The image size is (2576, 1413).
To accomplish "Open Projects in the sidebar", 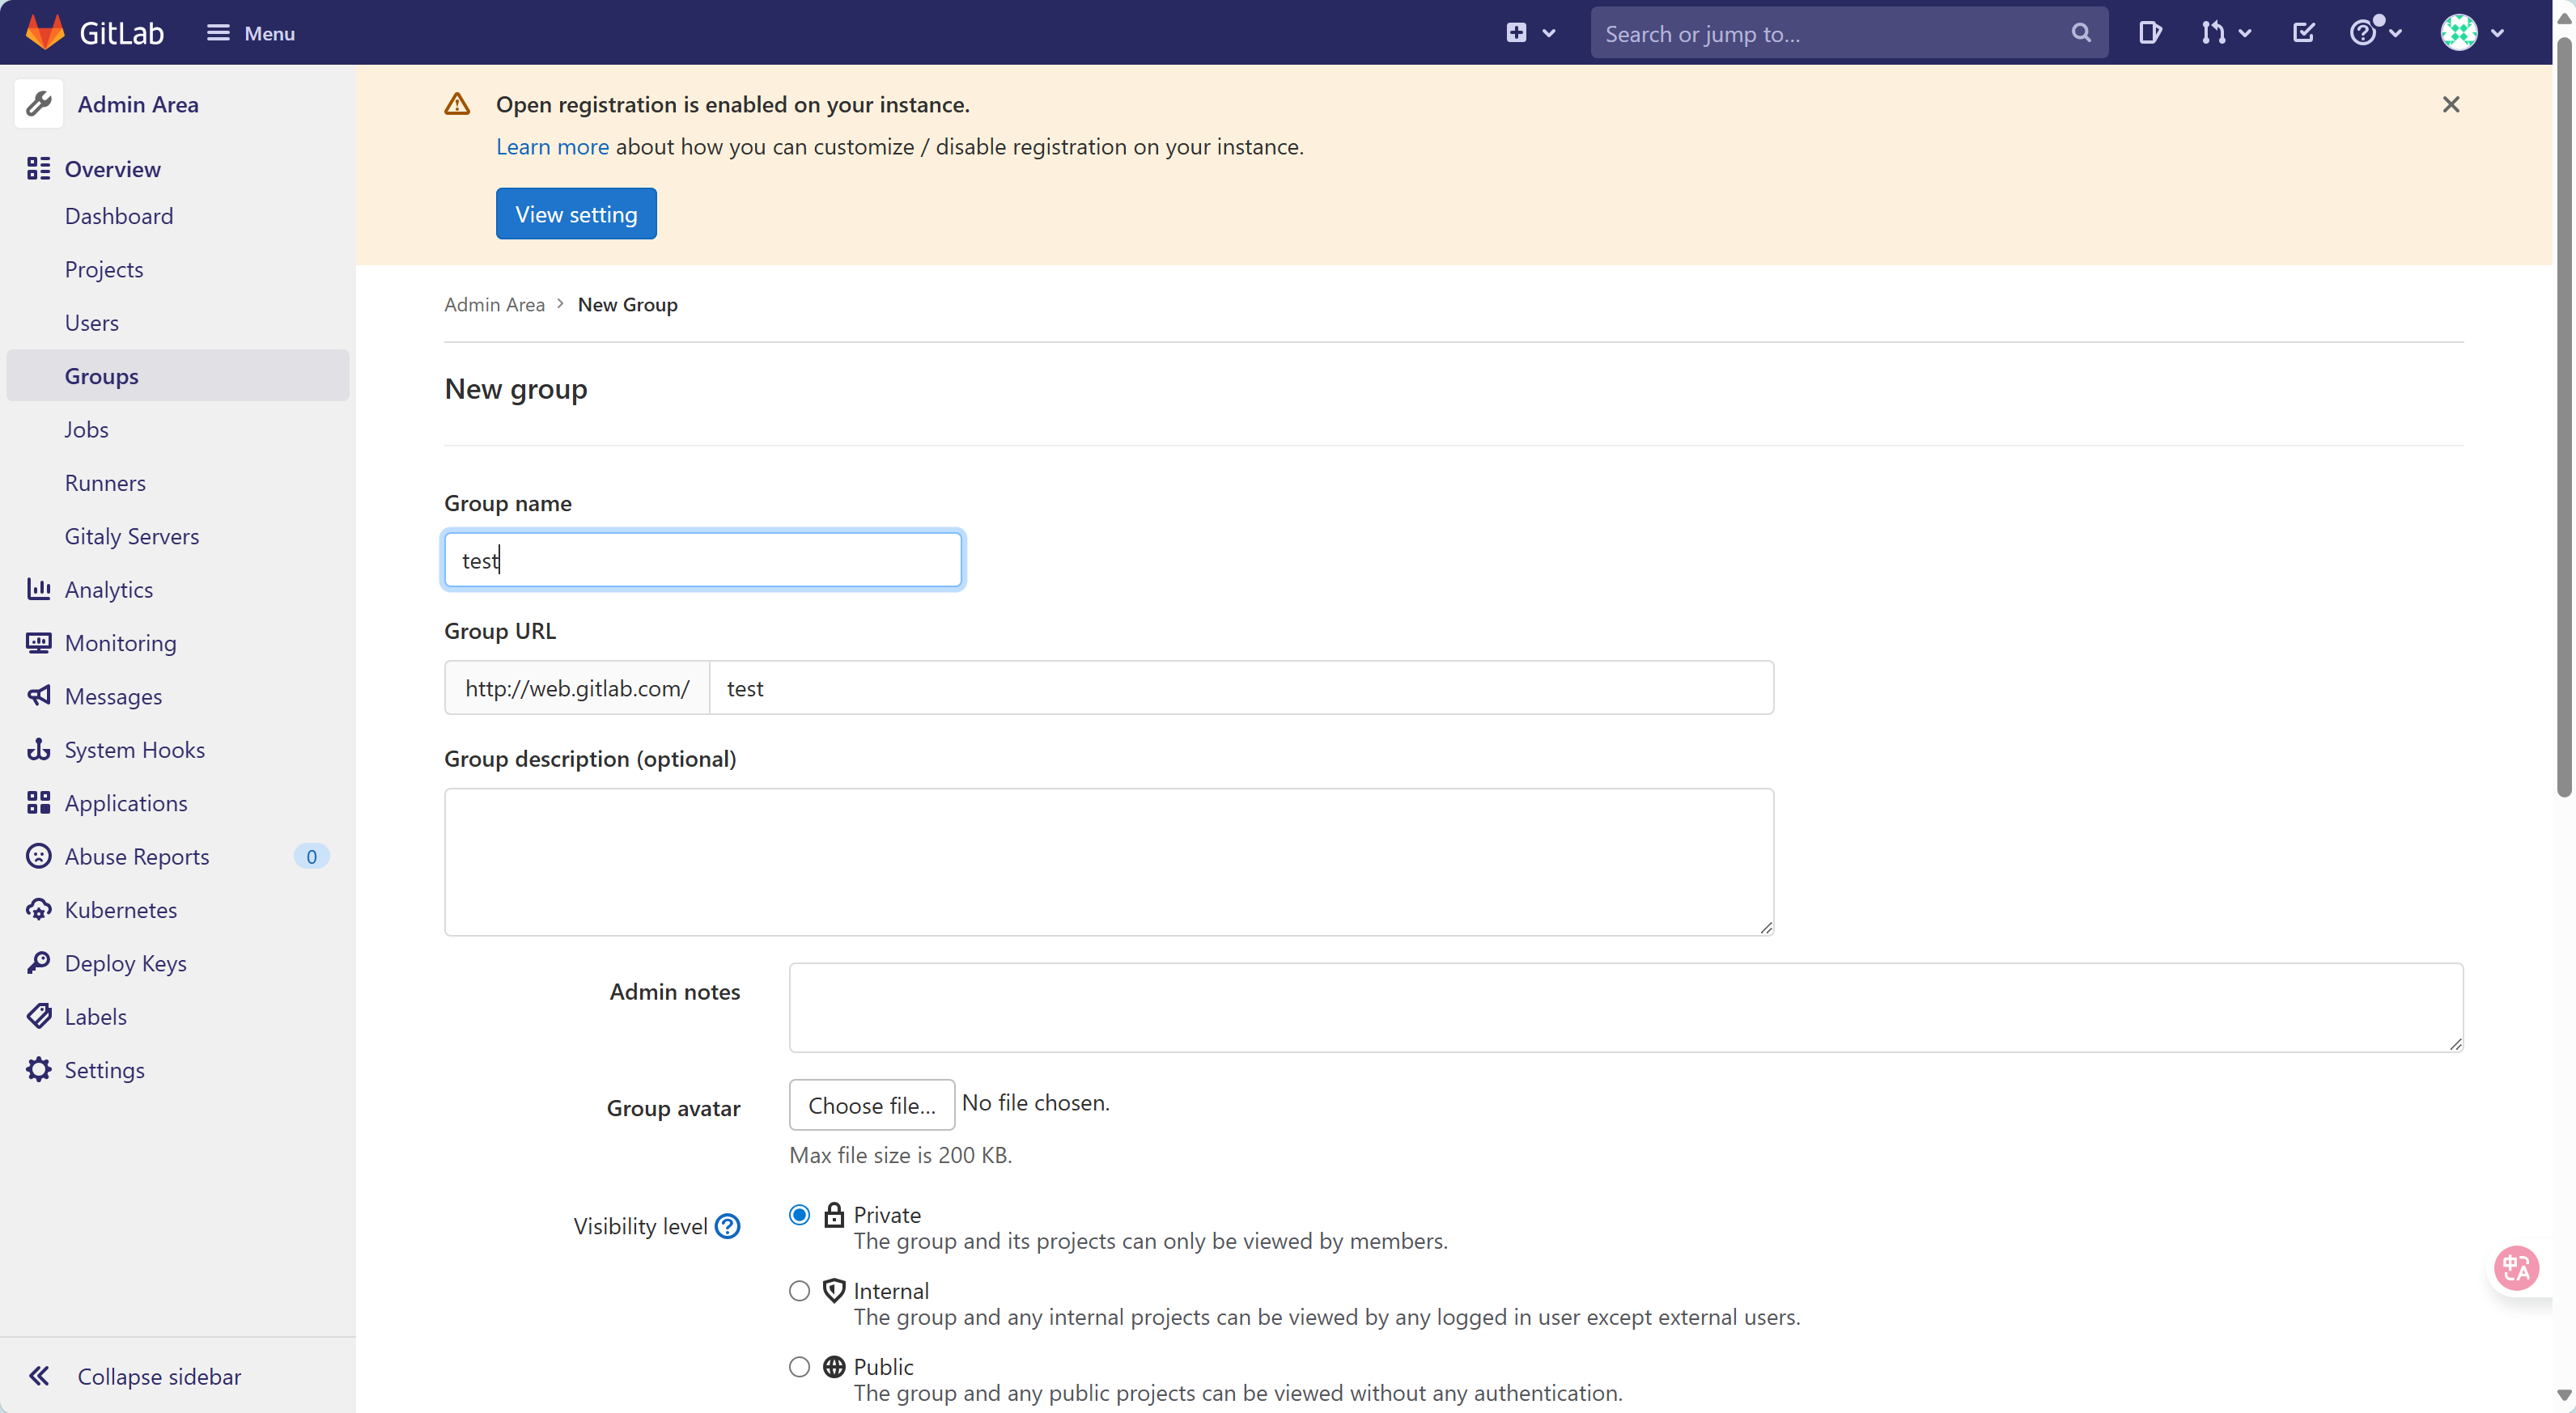I will (x=104, y=269).
